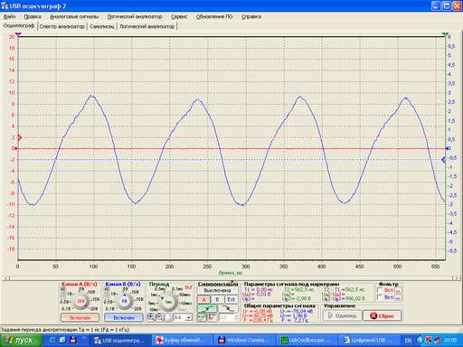Open Буфер обмена taskbar item
463x347 pixels.
(x=182, y=341)
